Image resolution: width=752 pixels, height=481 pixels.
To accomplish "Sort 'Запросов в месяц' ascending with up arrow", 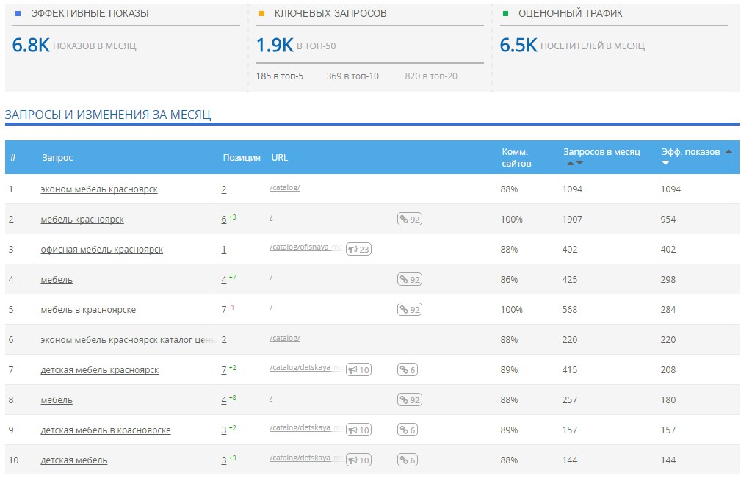I will point(570,164).
